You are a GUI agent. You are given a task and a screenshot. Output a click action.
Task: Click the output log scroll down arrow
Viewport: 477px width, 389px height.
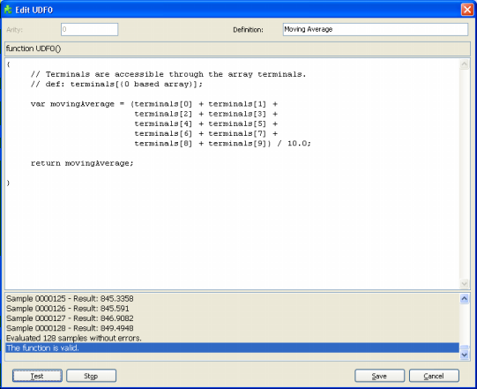(x=465, y=355)
